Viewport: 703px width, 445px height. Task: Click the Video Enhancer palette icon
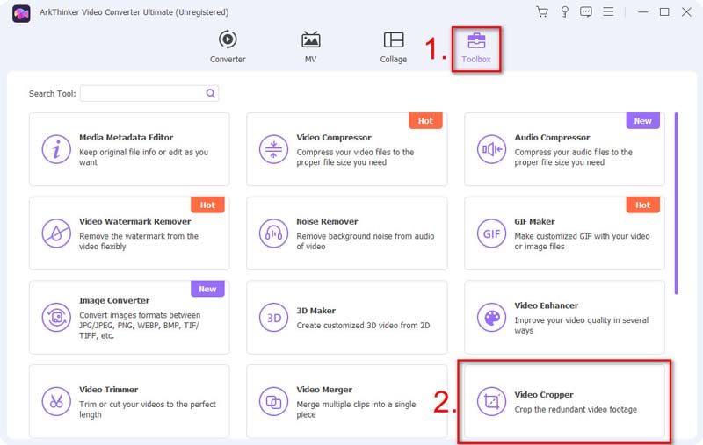tap(491, 318)
